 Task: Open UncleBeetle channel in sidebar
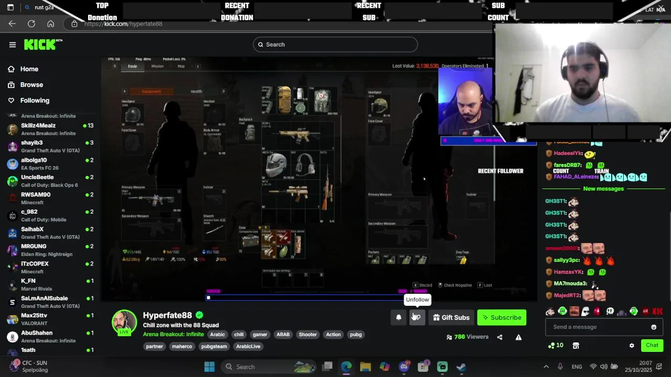tap(51, 181)
